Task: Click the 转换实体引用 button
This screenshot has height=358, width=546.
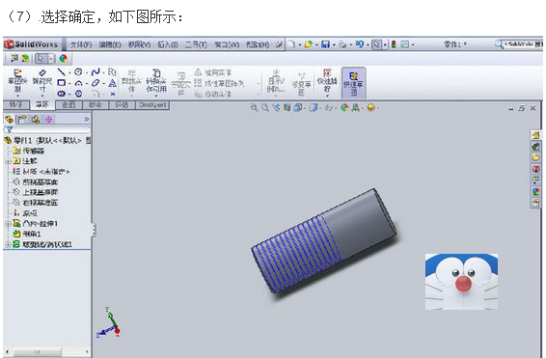Action: click(156, 83)
